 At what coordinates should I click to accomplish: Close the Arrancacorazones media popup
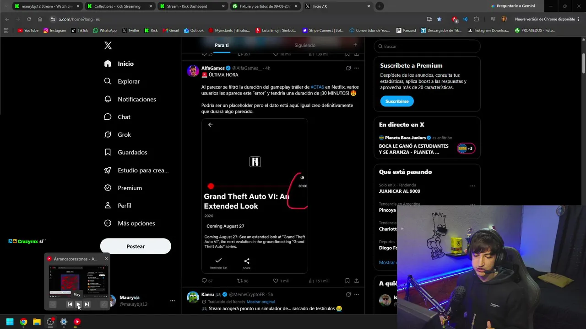pyautogui.click(x=106, y=259)
